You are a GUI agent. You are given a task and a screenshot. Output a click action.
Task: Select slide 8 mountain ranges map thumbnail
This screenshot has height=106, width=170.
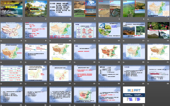click(12, 30)
